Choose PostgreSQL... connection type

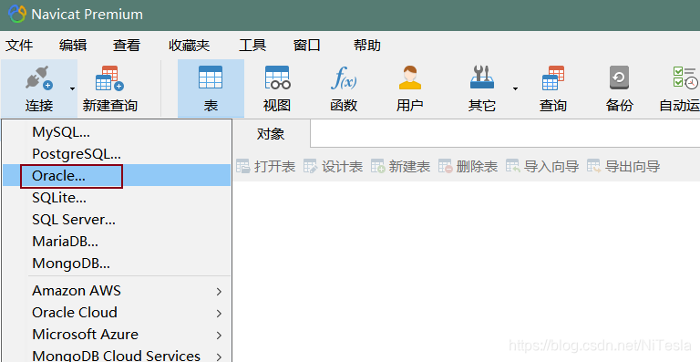[x=117, y=153]
